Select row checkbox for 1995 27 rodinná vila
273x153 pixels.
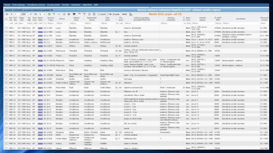6,132
